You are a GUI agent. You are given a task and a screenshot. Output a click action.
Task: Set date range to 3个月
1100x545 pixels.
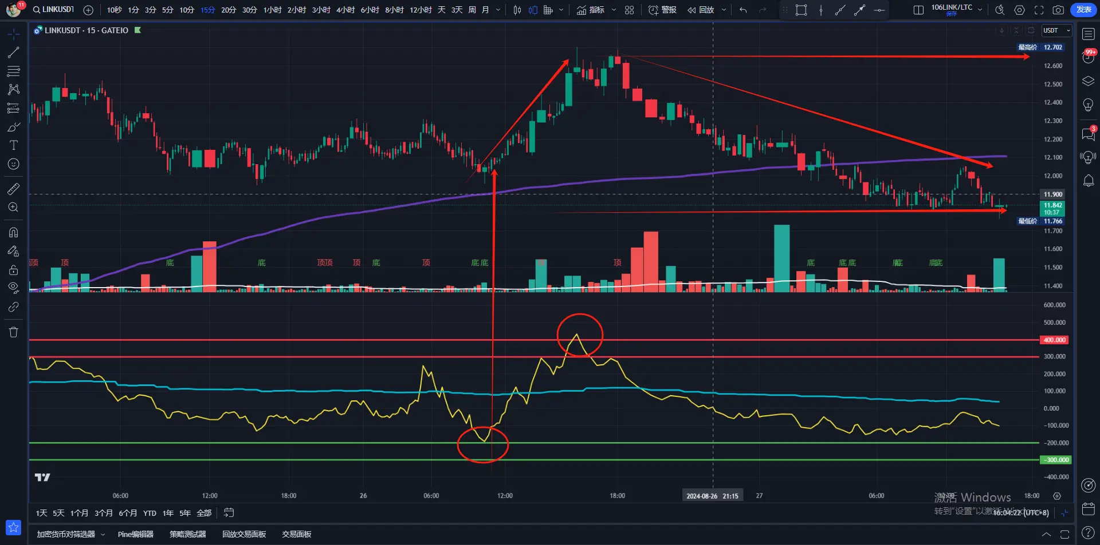[x=103, y=513]
